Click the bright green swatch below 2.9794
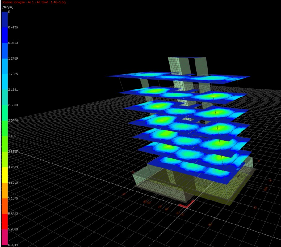The height and width of the screenshot is (247, 281). 4,128
